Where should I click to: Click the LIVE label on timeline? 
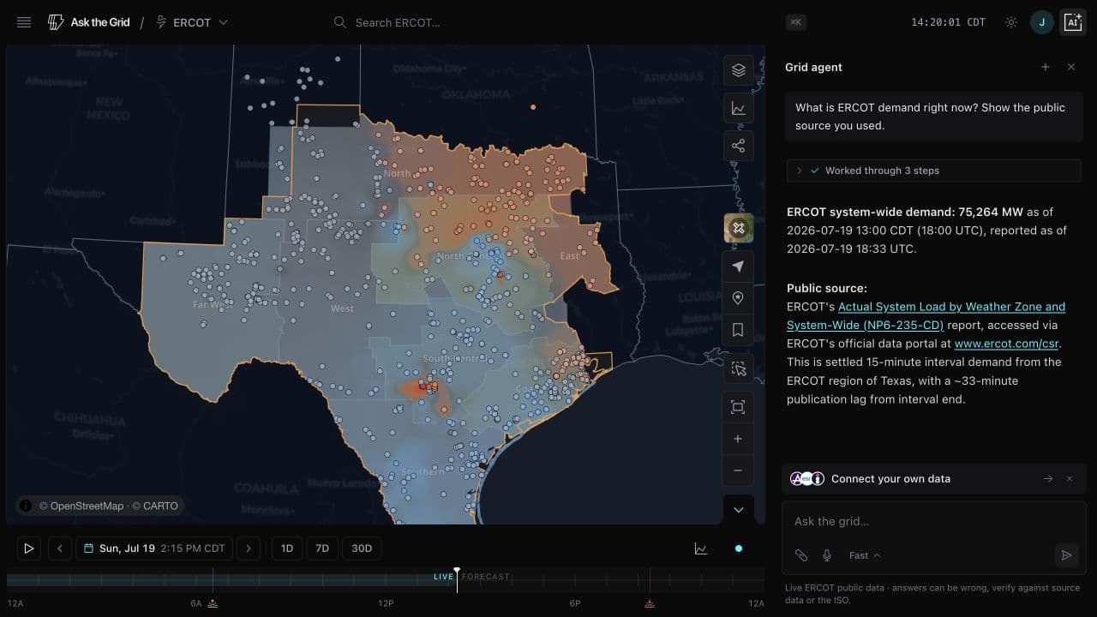tap(443, 577)
